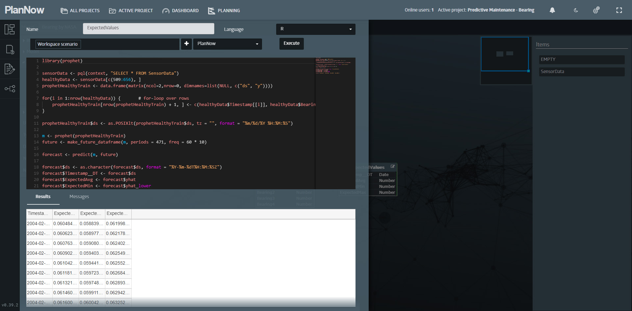Image resolution: width=632 pixels, height=311 pixels.
Task: Toggle fullscreen mode icon
Action: (x=619, y=10)
